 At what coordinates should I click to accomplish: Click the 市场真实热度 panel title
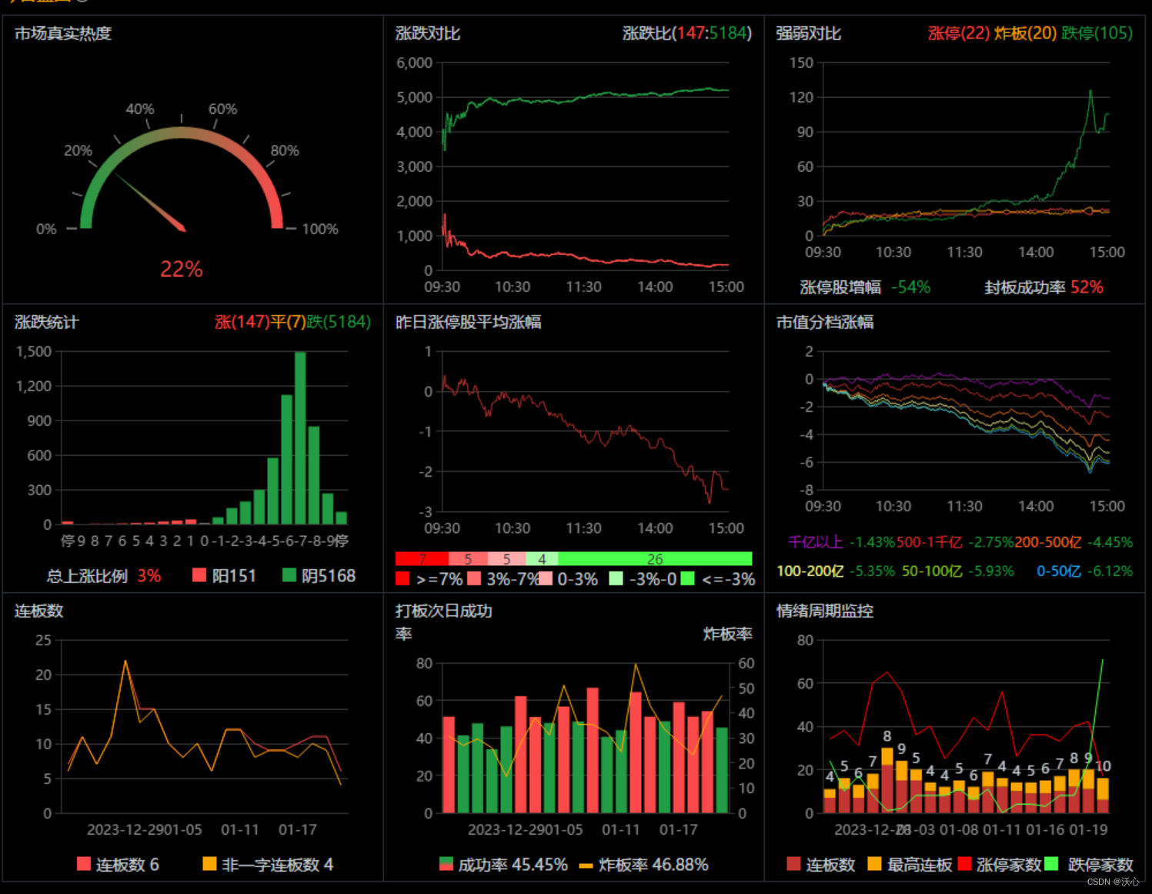(63, 34)
